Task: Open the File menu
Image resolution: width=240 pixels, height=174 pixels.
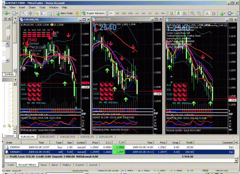Action: [x=4, y=7]
